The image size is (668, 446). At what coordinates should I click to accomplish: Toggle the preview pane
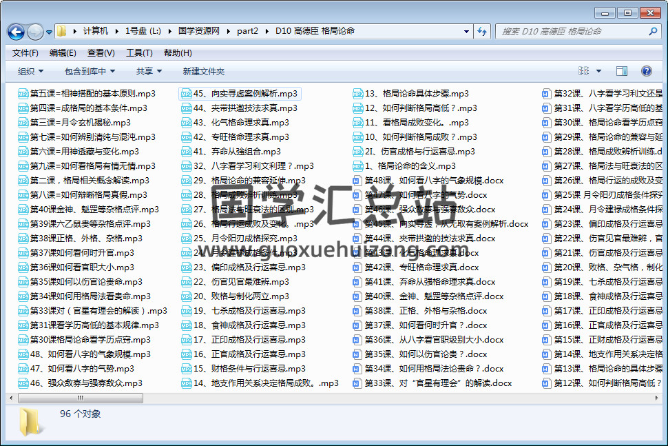click(622, 71)
